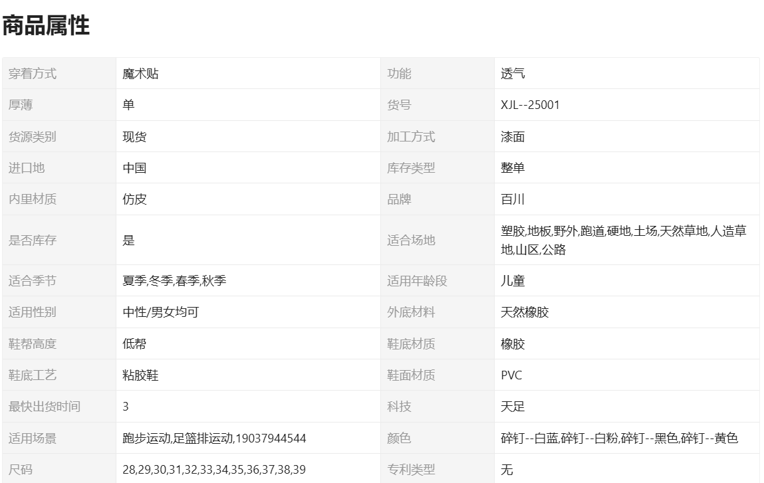
Task: Click the 中国 value for 进口地
Action: pyautogui.click(x=134, y=168)
